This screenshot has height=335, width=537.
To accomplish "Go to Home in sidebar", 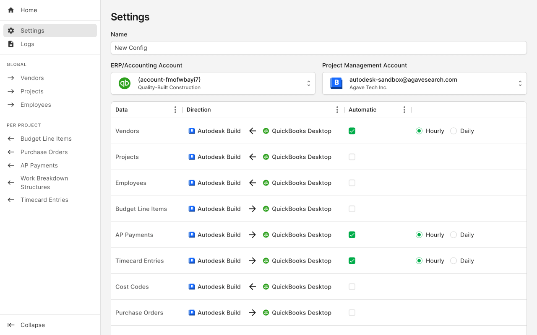I will pos(50,10).
